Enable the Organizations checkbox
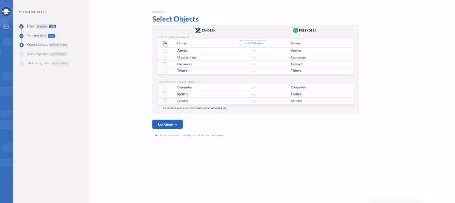Viewport: 455px width, 203px height. click(x=165, y=57)
